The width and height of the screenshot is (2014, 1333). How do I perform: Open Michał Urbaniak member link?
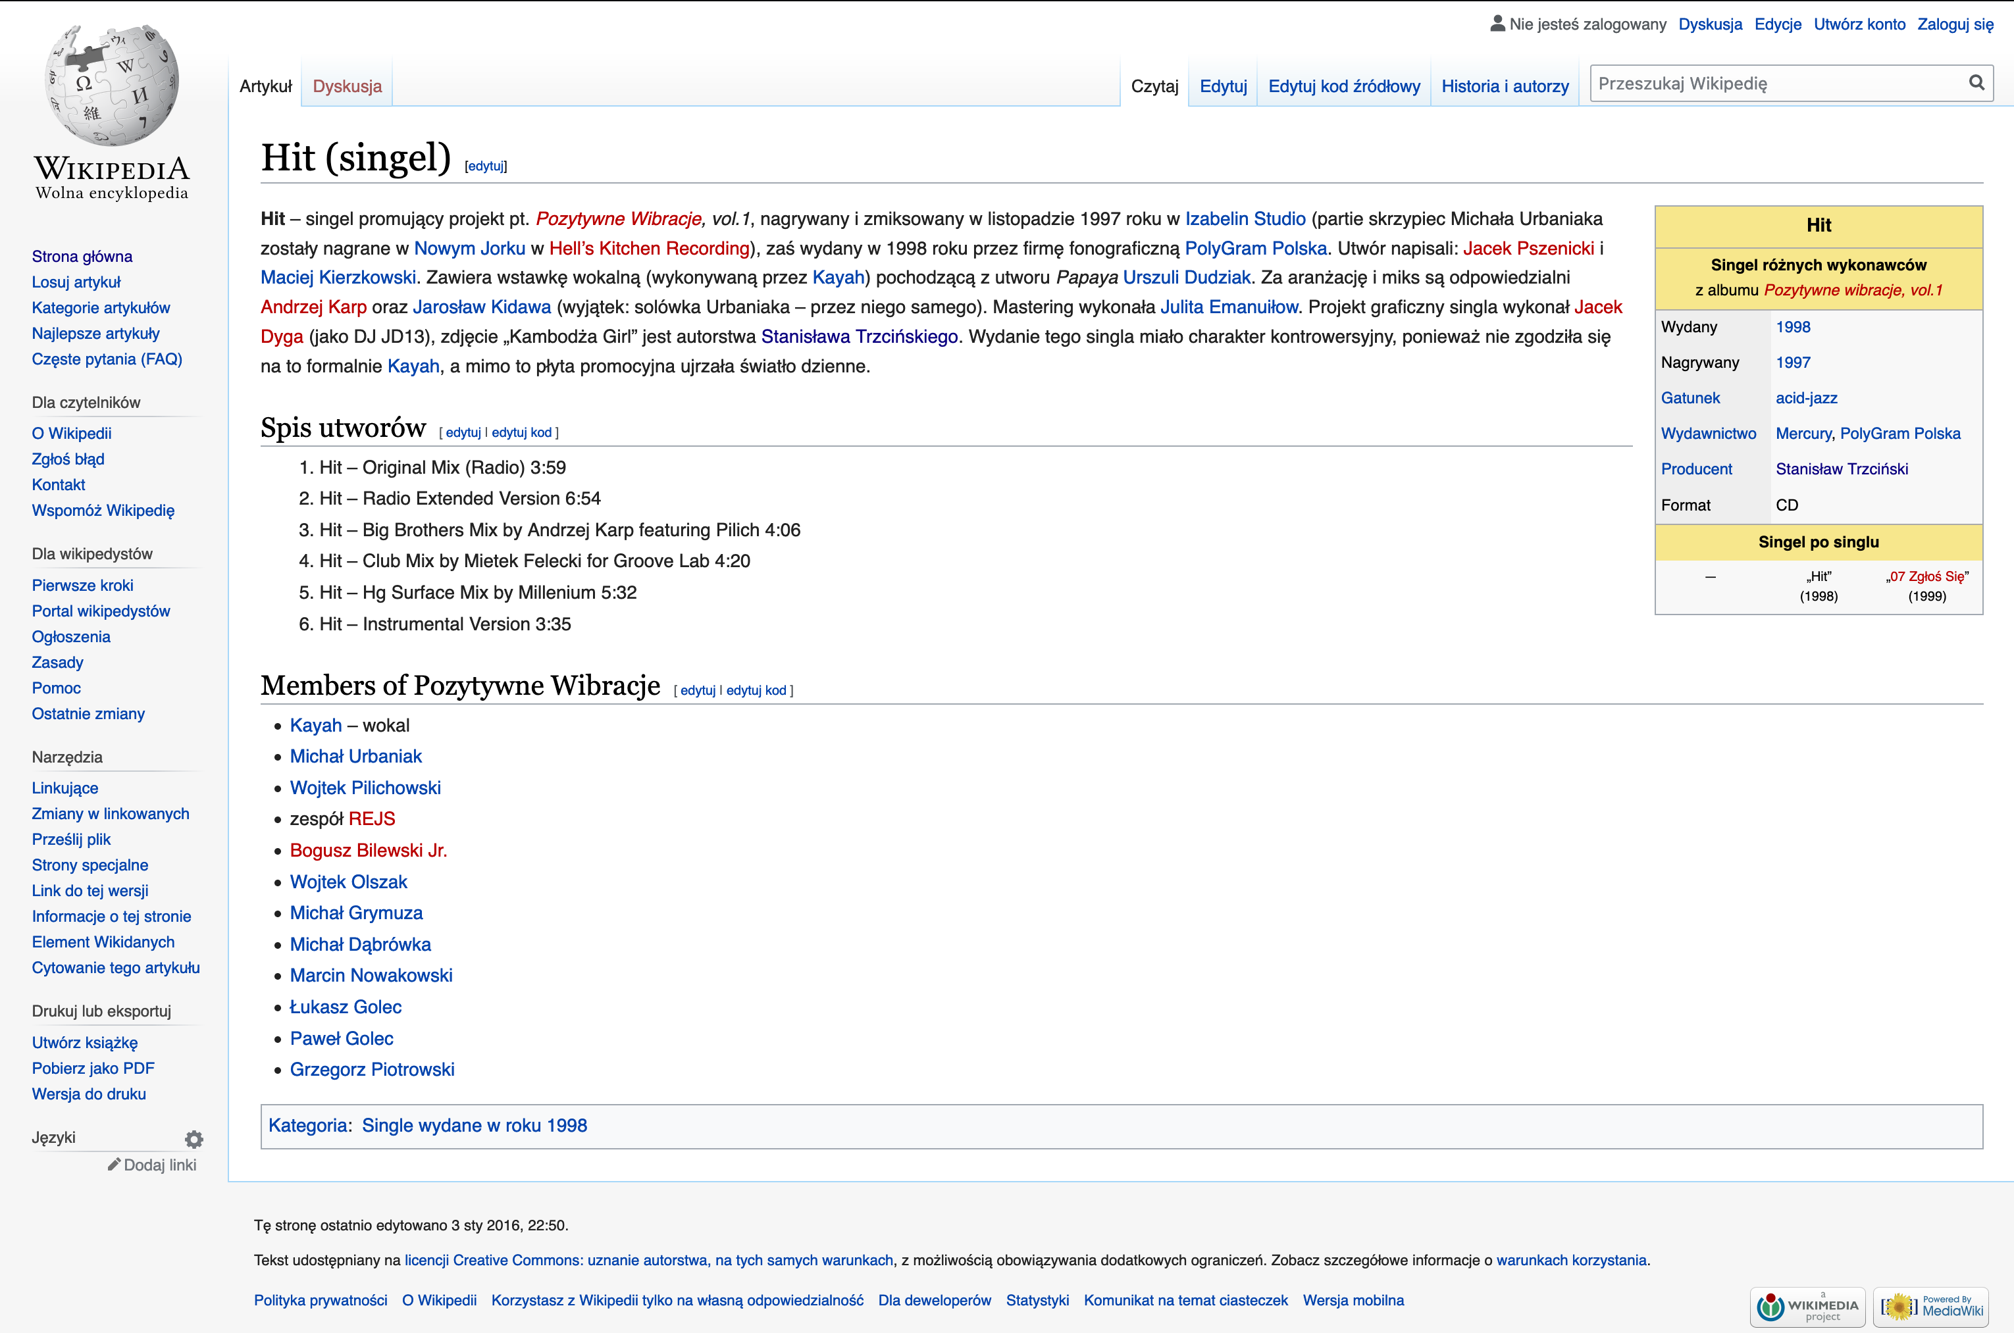355,756
